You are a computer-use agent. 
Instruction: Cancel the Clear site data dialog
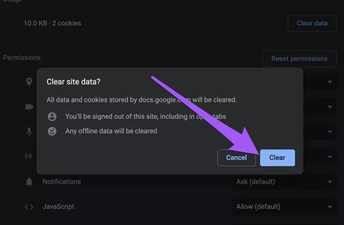[236, 157]
